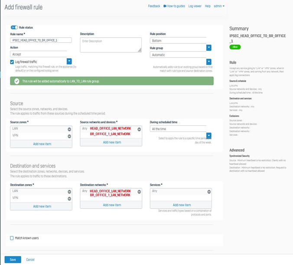The width and height of the screenshot is (293, 265).
Task: Remove Any from source networks list
Action: (139, 129)
